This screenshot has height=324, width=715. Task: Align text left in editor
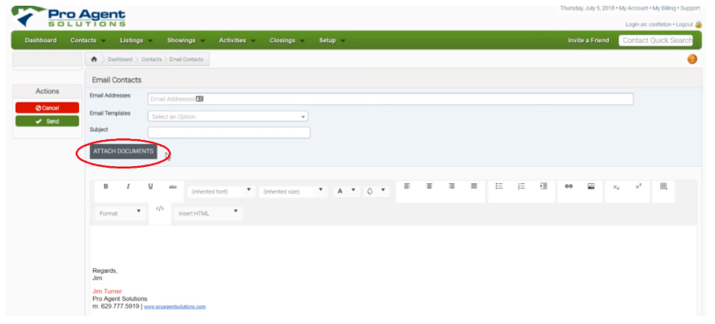point(406,186)
